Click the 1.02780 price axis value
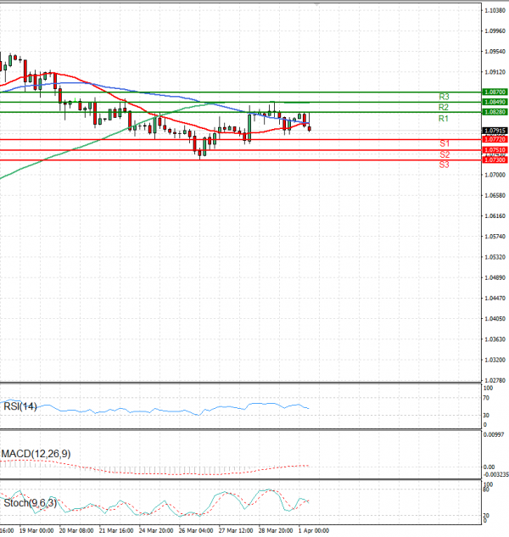Viewport: 509px width, 537px height. 495,381
